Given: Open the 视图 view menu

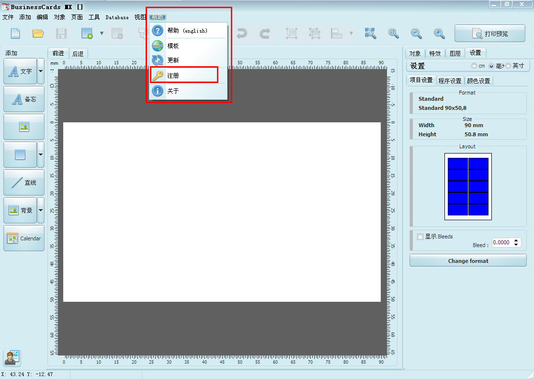Looking at the screenshot, I should [140, 17].
